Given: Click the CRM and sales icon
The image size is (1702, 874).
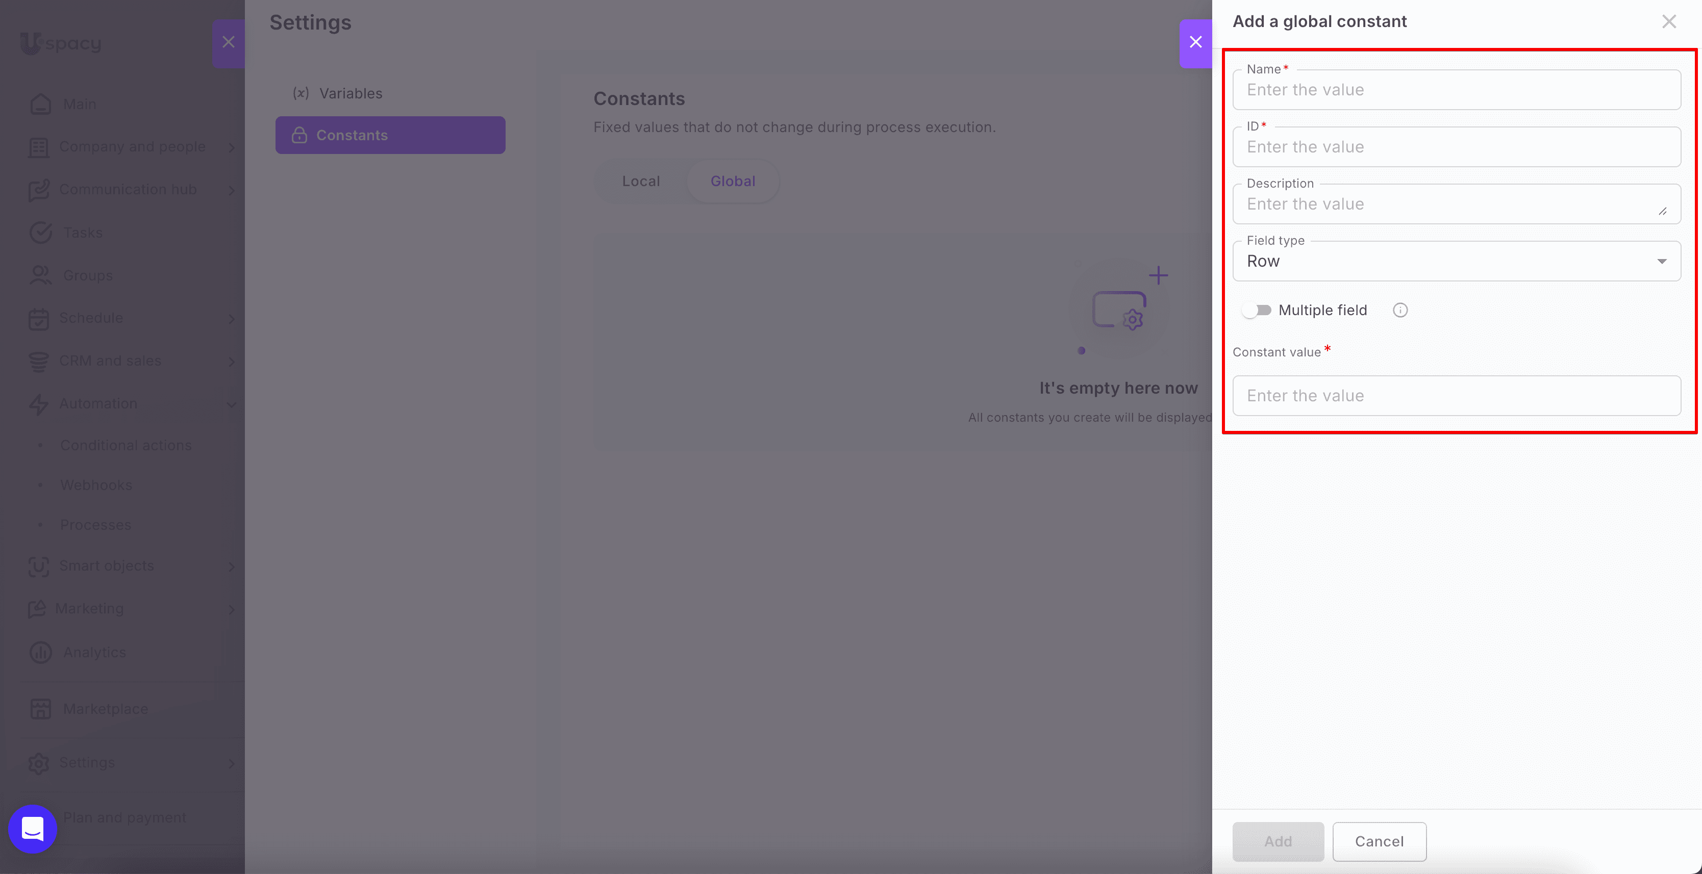Looking at the screenshot, I should tap(38, 361).
